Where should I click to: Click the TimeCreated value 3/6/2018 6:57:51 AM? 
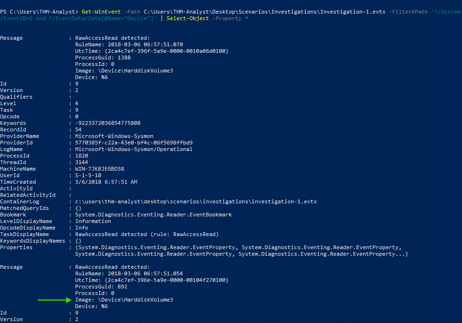point(106,182)
